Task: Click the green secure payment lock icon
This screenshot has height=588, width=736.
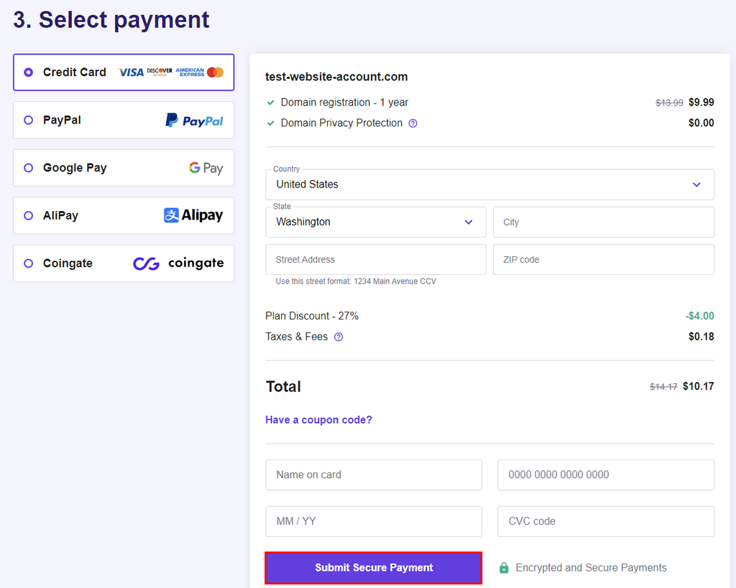Action: (x=504, y=568)
